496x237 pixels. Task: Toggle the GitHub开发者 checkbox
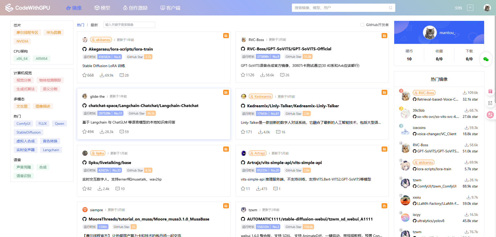[x=362, y=25]
